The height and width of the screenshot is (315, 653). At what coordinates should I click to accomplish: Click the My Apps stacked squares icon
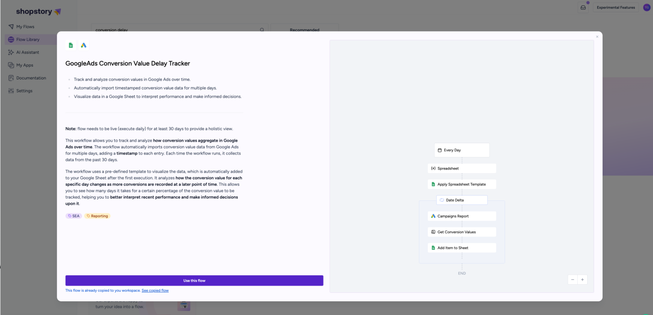point(11,65)
